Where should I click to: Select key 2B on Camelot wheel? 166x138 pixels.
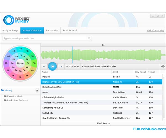click(32, 56)
